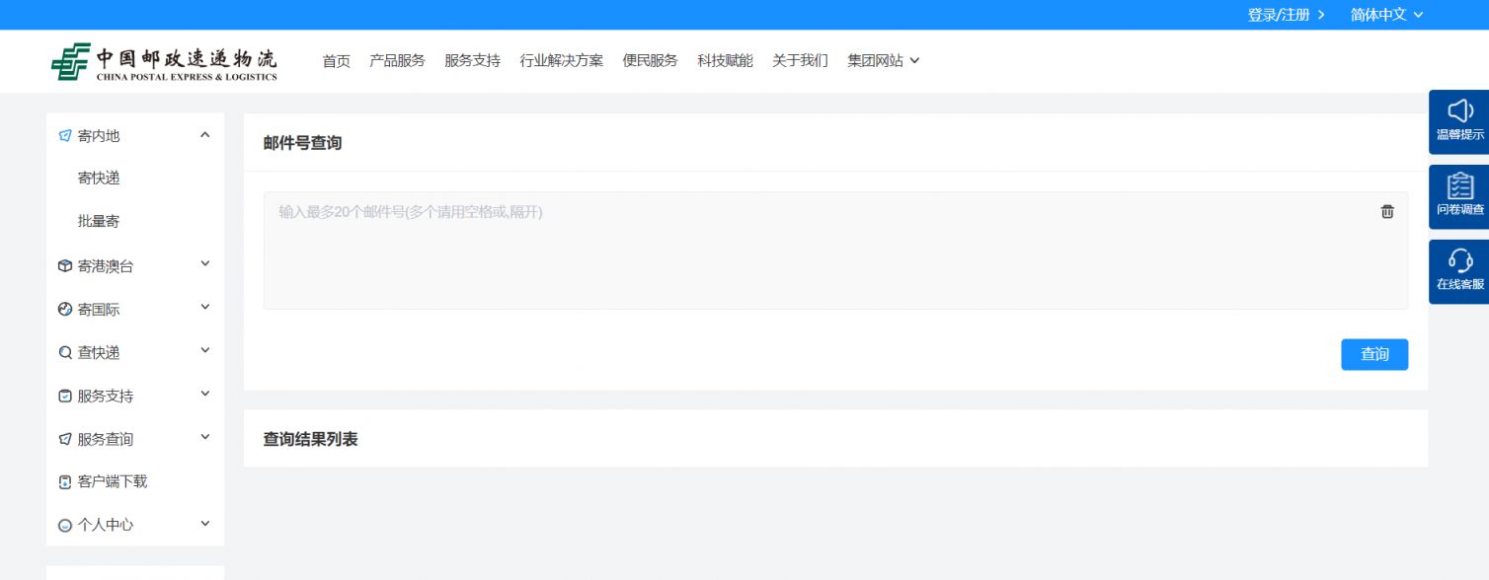The height and width of the screenshot is (580, 1489).
Task: Open the 简体中文 language dropdown
Action: pyautogui.click(x=1387, y=15)
